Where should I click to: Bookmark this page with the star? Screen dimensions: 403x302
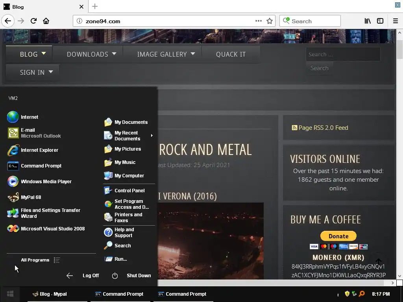click(x=269, y=21)
